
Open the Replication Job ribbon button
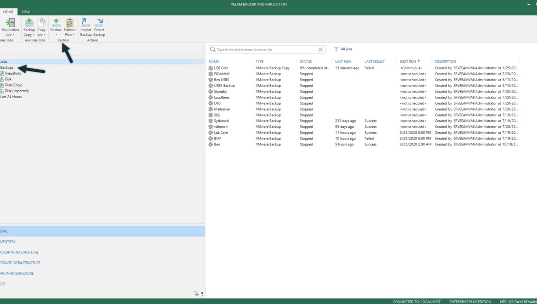10,27
